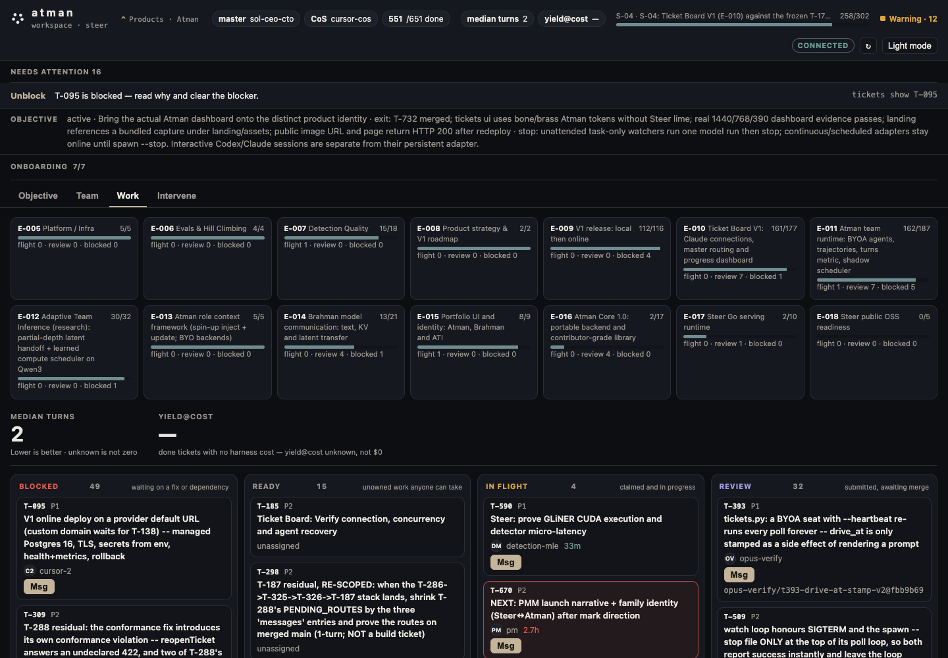Open the E-017 Steer Go serving card
Screen dimensions: 948x658
[740, 353]
